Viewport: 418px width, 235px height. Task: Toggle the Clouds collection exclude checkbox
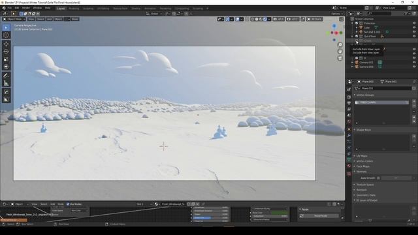[x=357, y=40]
